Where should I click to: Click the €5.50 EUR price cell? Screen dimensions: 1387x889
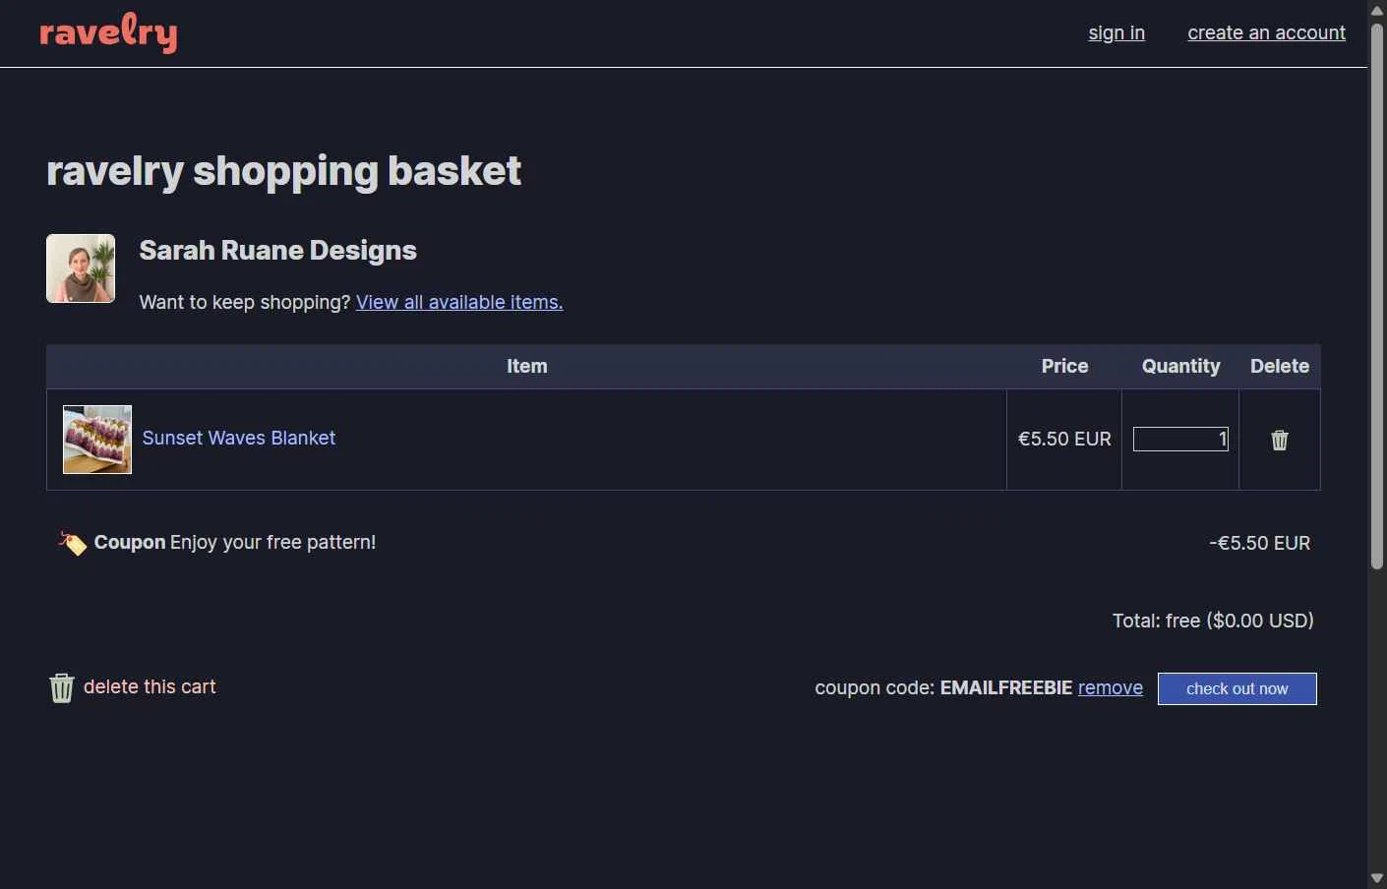[1064, 439]
